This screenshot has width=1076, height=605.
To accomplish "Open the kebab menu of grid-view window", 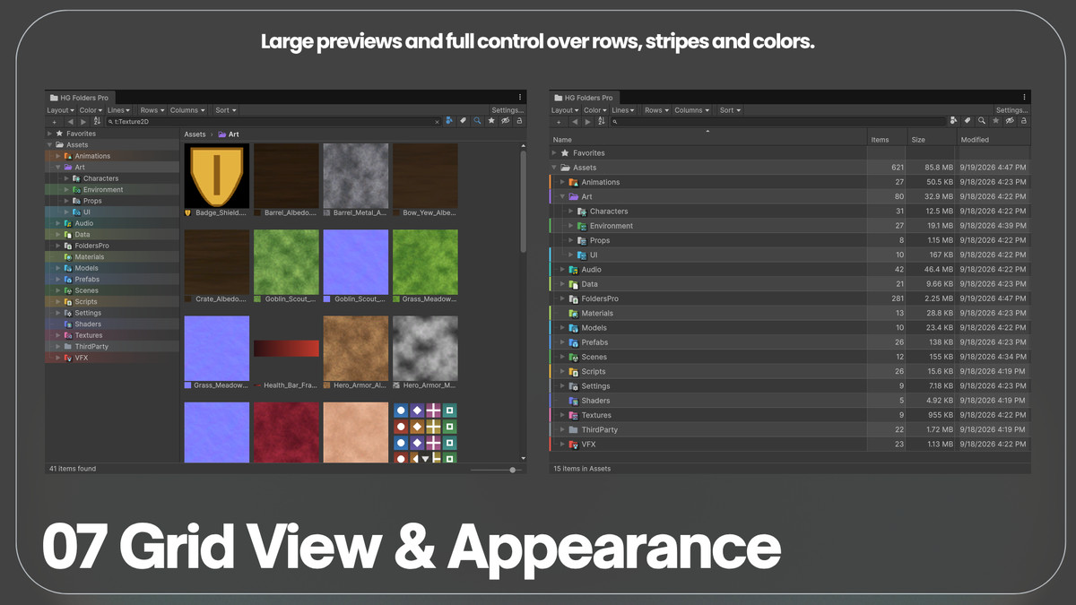I will [x=520, y=97].
